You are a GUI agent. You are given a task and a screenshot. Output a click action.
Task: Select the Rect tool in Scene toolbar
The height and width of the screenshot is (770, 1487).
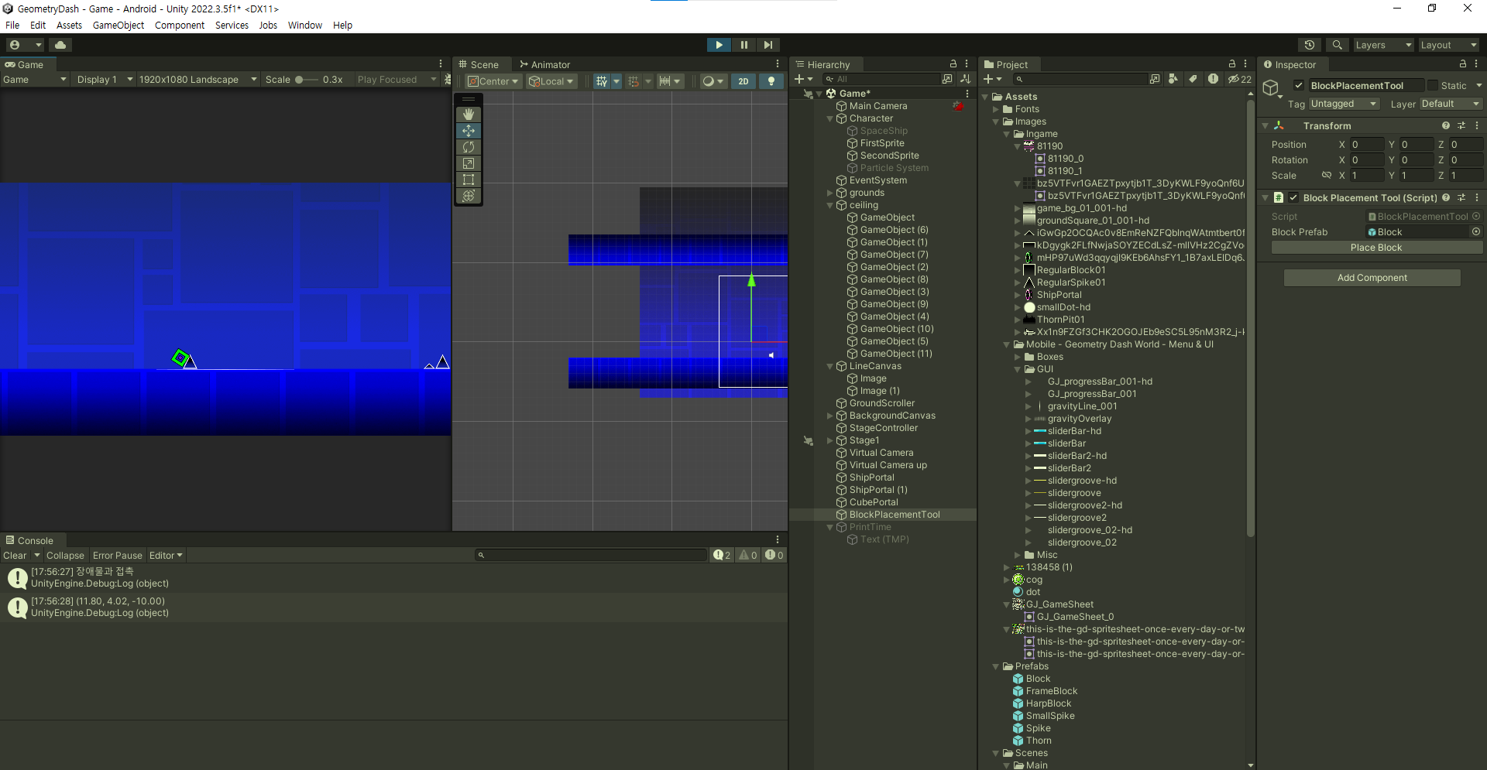click(469, 180)
